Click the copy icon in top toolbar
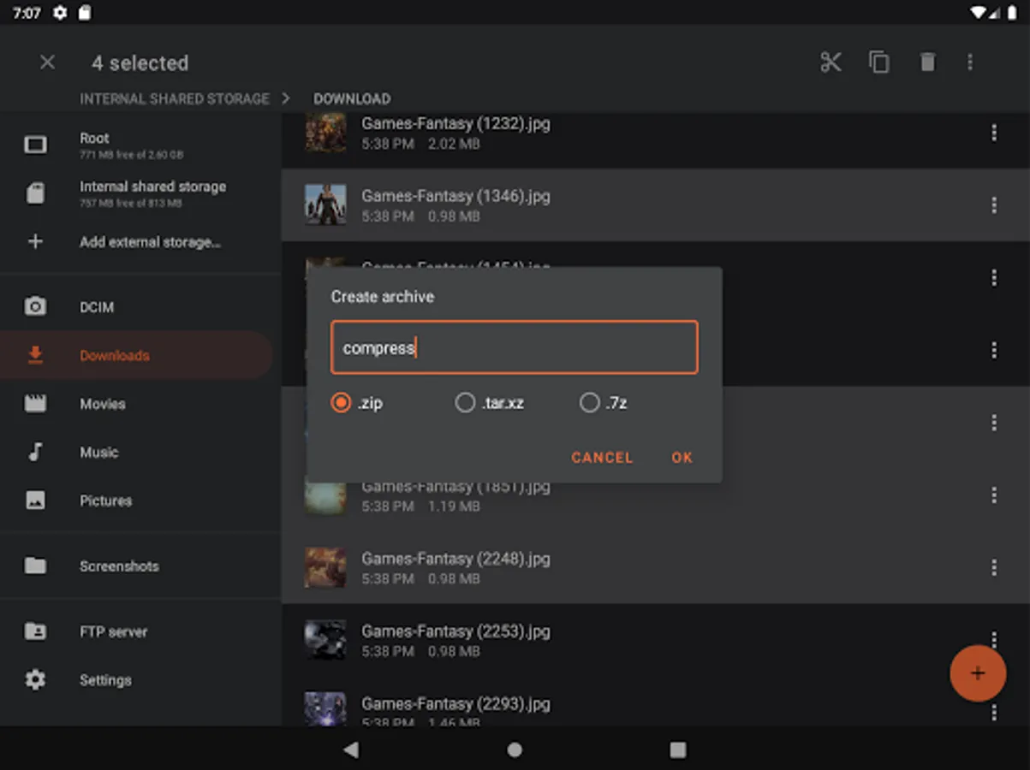Screen dimensions: 1030x770 pyautogui.click(x=879, y=62)
